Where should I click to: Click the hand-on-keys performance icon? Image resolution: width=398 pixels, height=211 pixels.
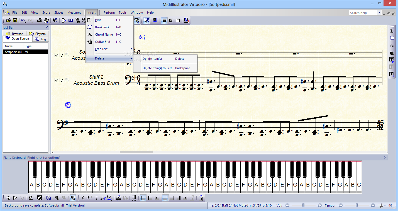40,198
